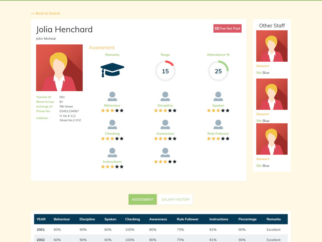
Task: Open the second Stewert staff photo
Action: click(x=272, y=94)
